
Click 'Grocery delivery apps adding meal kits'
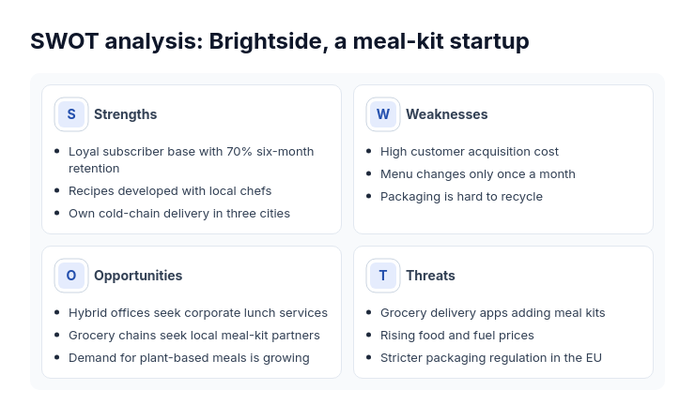pyautogui.click(x=492, y=312)
